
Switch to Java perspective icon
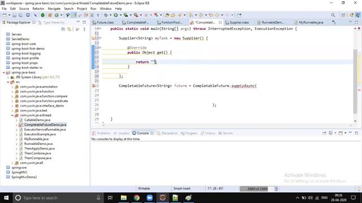click(x=357, y=15)
